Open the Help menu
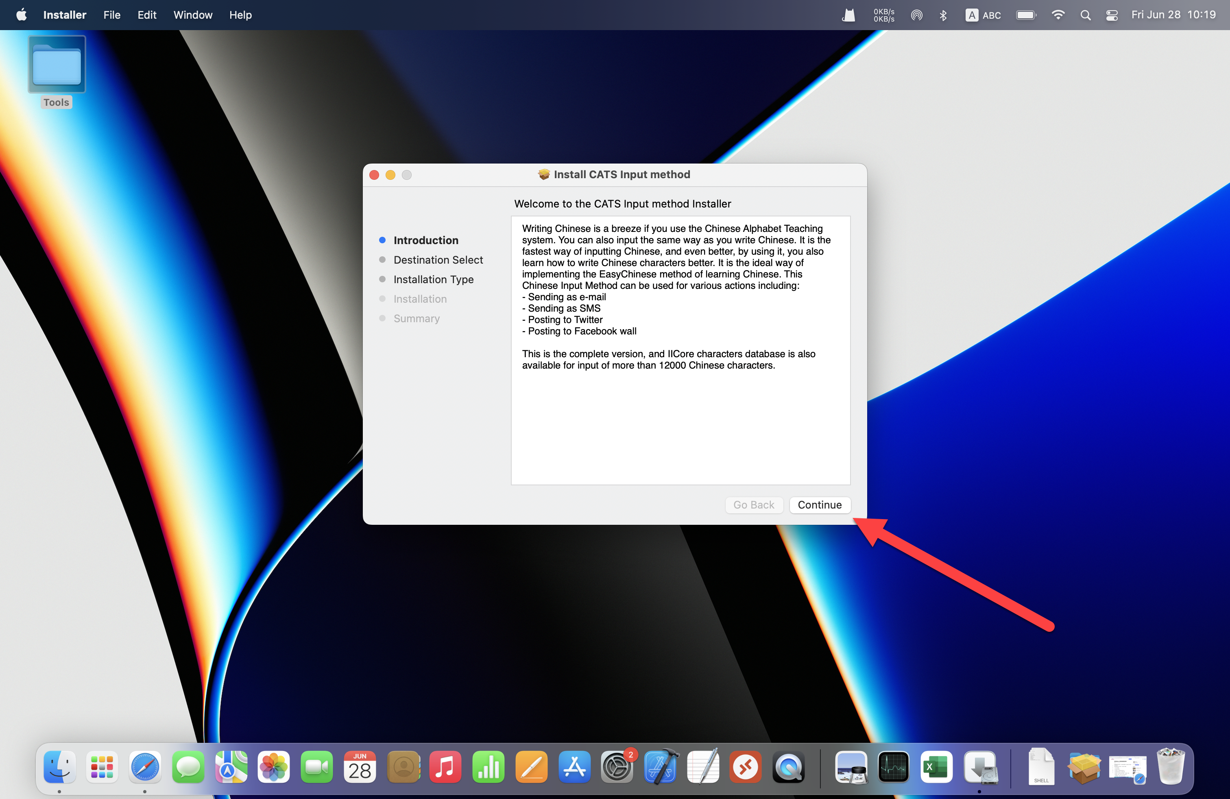Image resolution: width=1230 pixels, height=799 pixels. click(x=240, y=15)
